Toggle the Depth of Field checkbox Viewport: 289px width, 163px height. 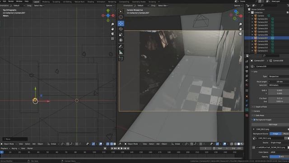pyautogui.click(x=254, y=107)
